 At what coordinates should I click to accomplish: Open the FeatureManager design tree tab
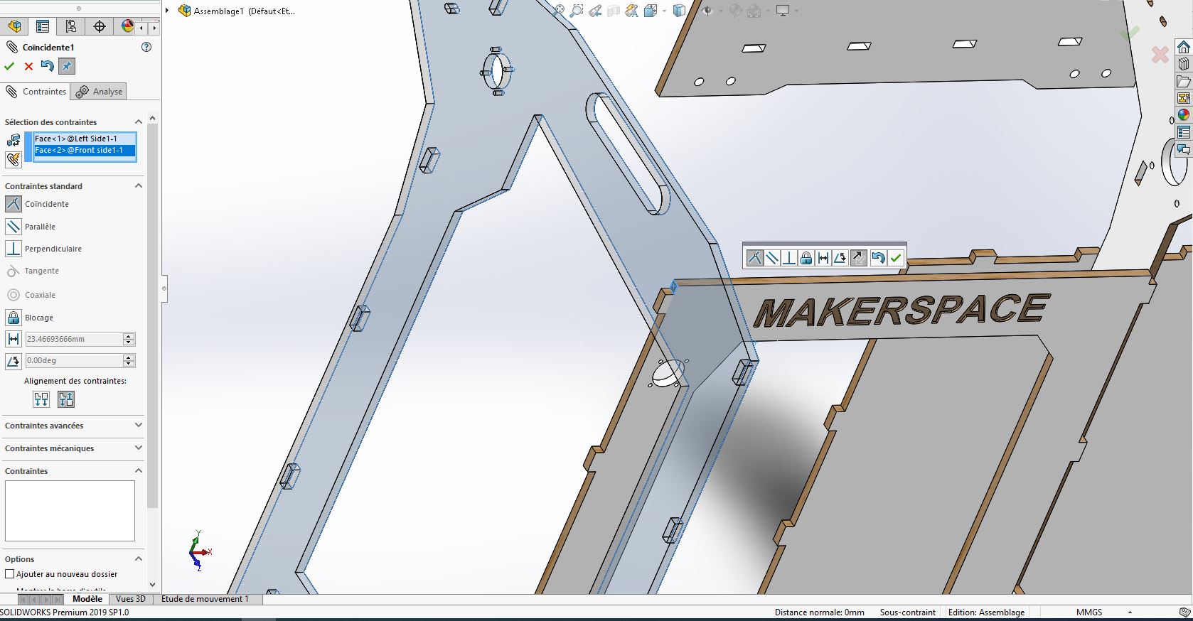(x=14, y=26)
